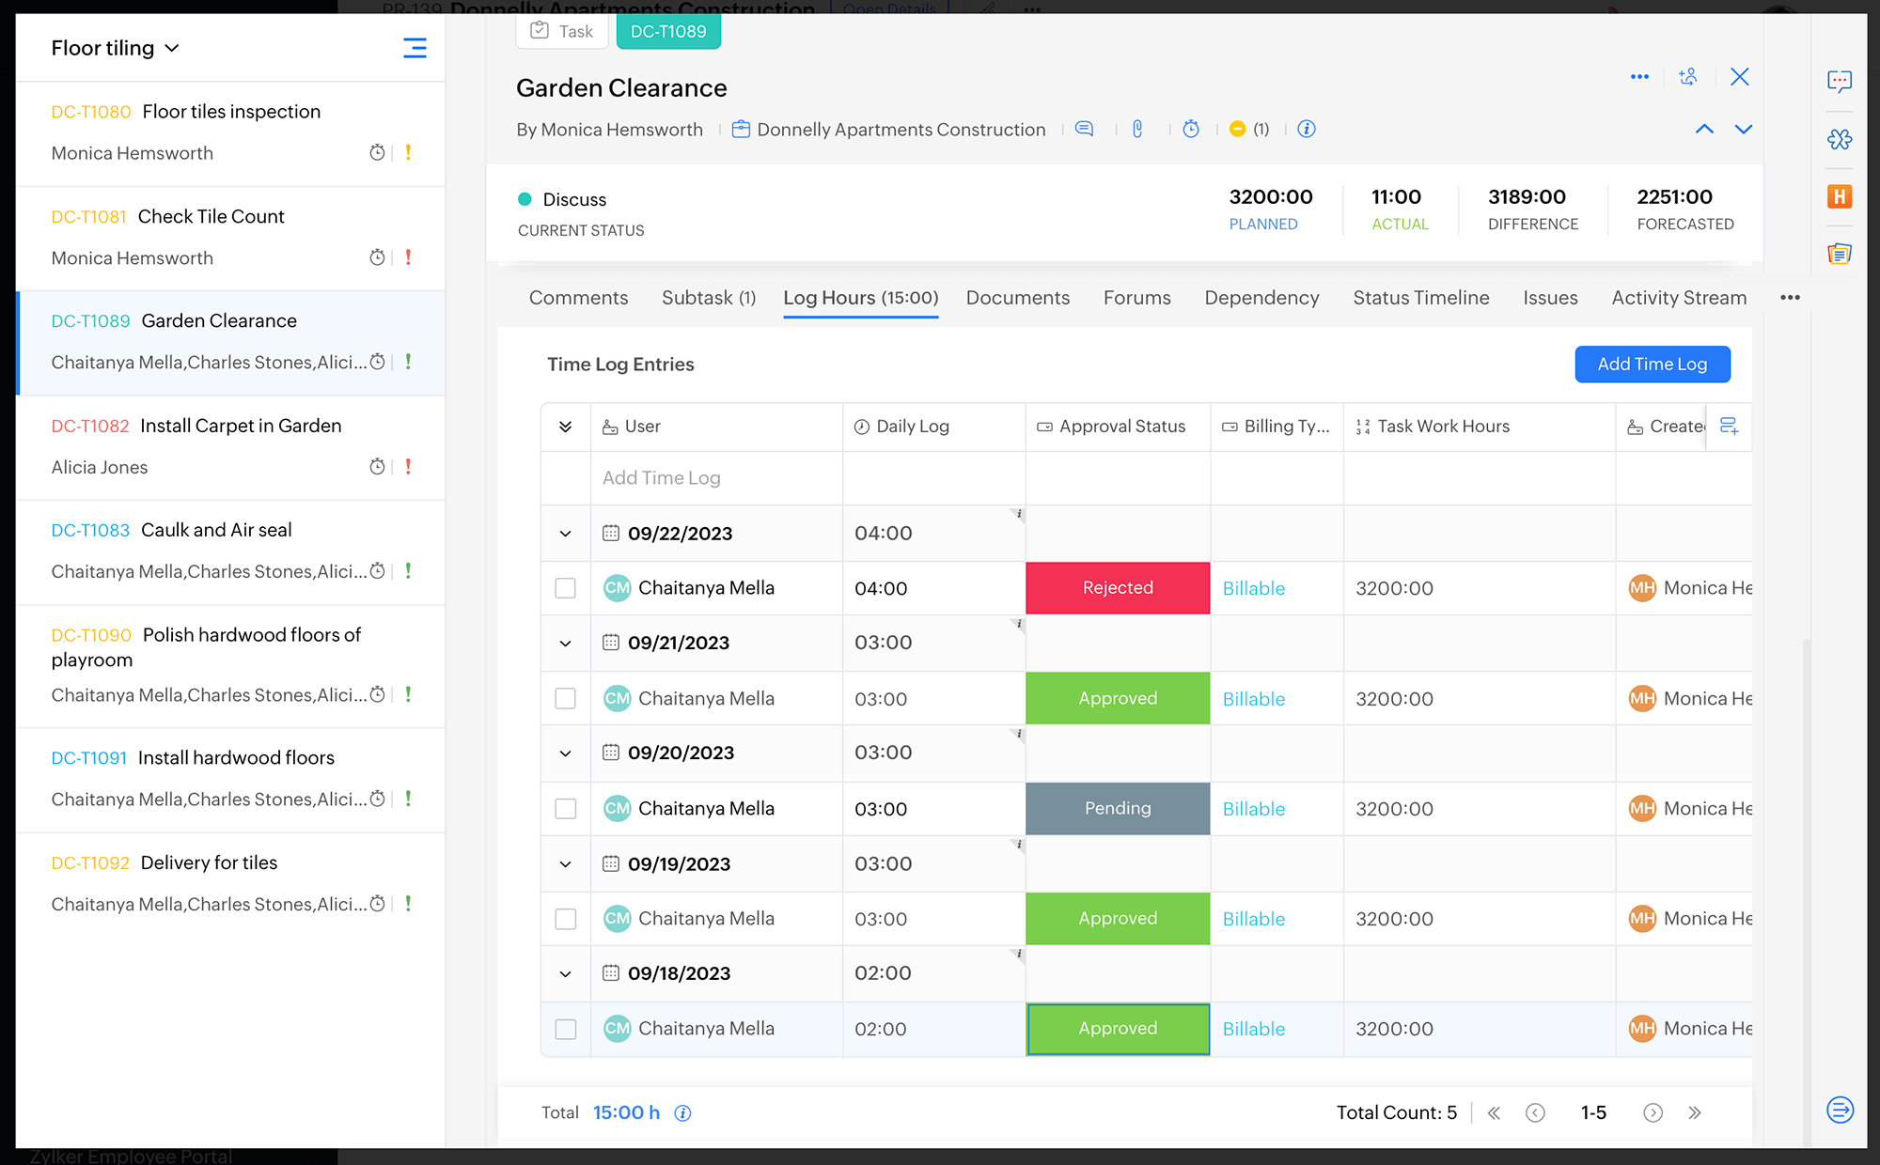Open the task info icon
This screenshot has height=1165, width=1880.
tap(1307, 129)
